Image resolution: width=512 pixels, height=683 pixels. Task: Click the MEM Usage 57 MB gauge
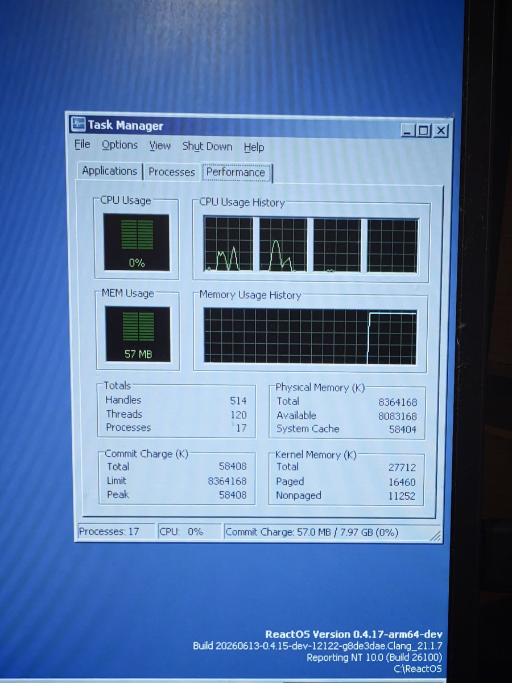click(x=138, y=335)
